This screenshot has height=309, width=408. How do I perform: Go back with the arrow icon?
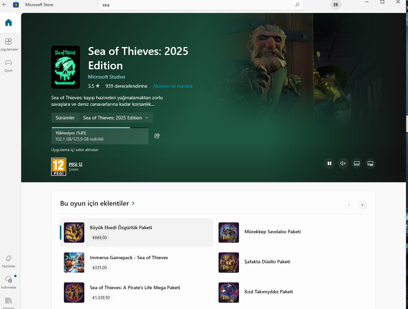(x=4, y=4)
